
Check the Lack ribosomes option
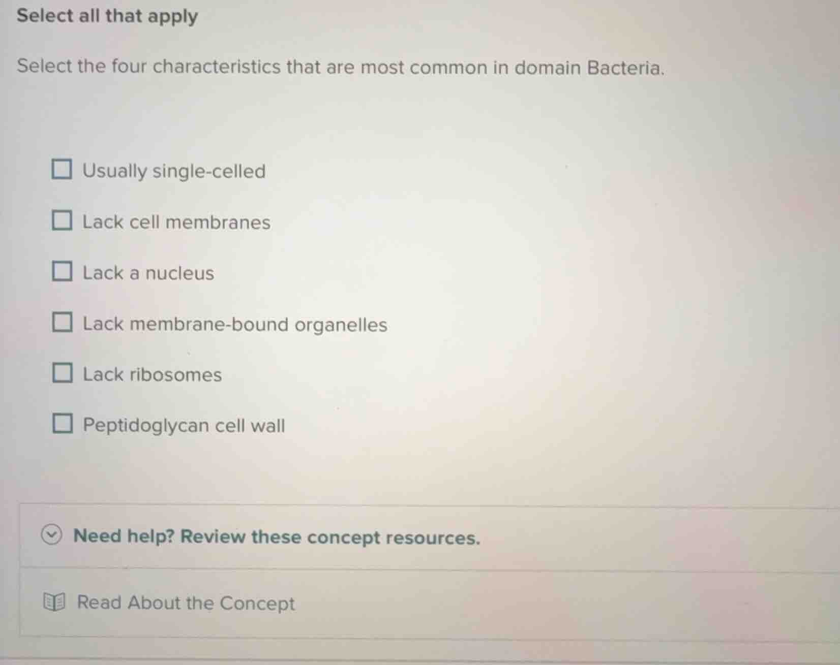coord(62,374)
